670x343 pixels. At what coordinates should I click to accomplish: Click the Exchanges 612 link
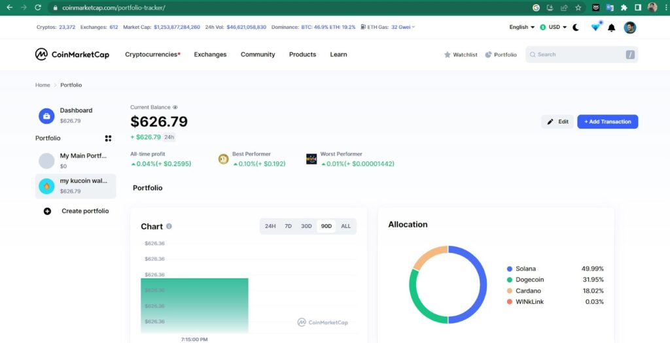pyautogui.click(x=114, y=27)
